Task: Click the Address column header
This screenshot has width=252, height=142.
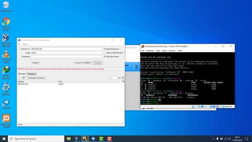Action: tap(37, 82)
